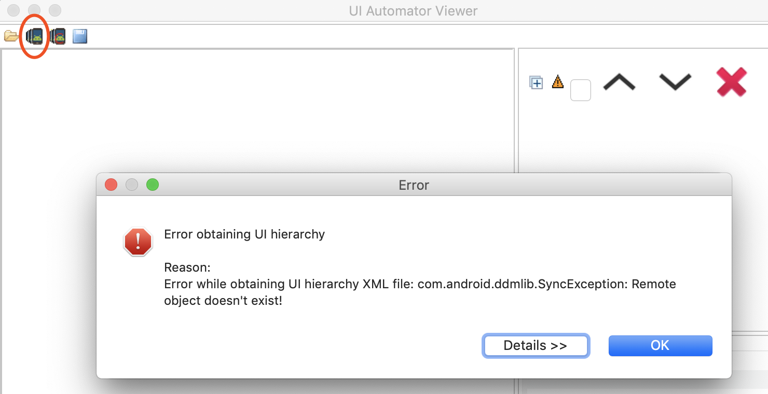
Task: Expand the error info via Details >> button
Action: coord(536,346)
